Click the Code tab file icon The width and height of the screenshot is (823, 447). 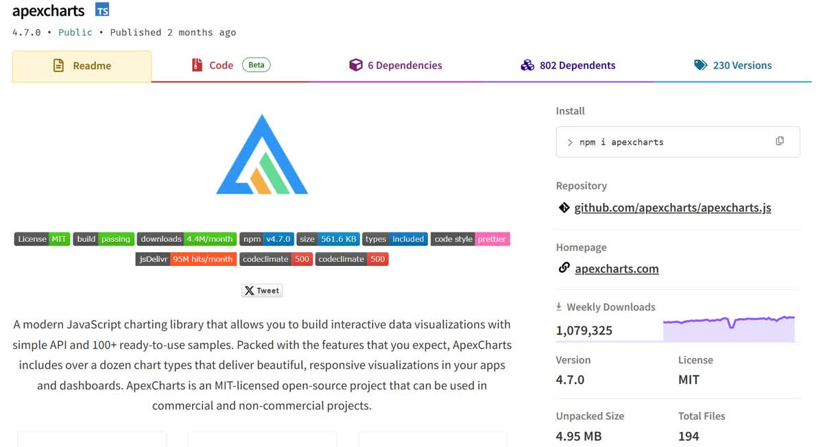point(197,65)
